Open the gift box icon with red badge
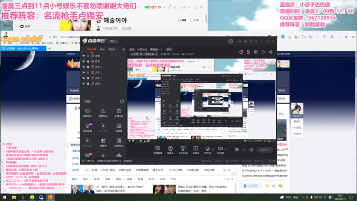357x201 pixels. [241, 52]
